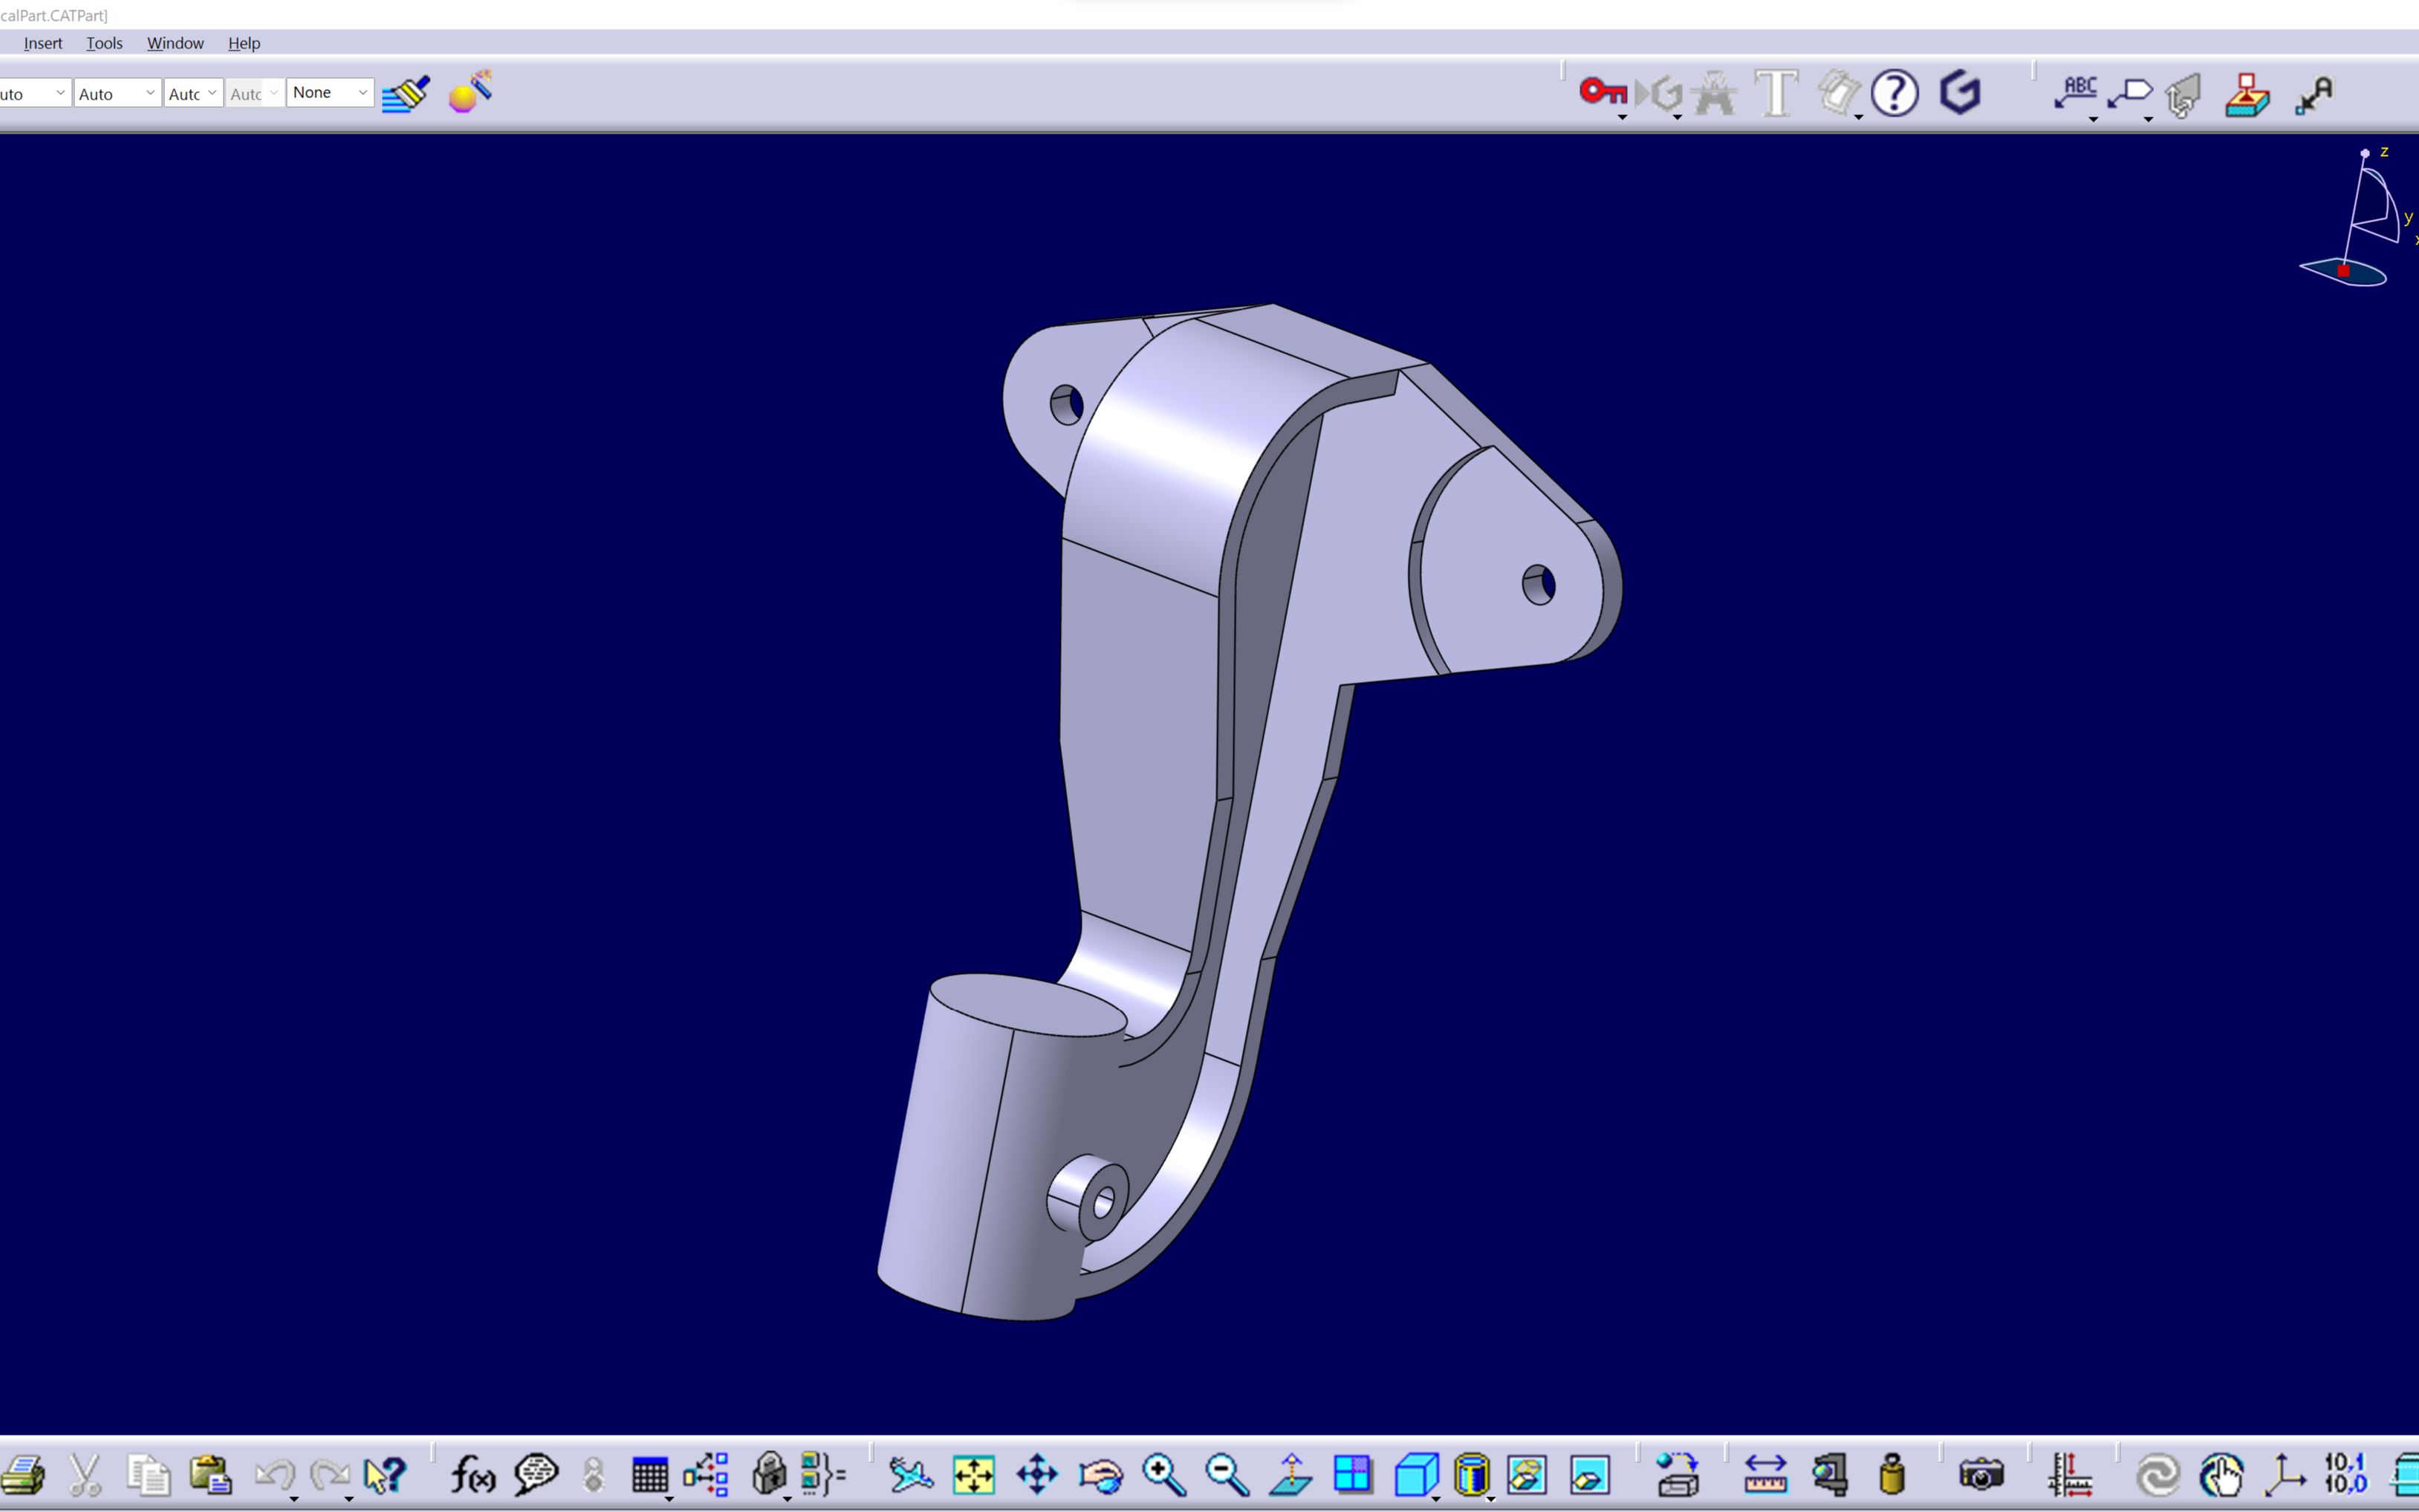The height and width of the screenshot is (1512, 2419).
Task: Click the Help menu
Action: point(244,43)
